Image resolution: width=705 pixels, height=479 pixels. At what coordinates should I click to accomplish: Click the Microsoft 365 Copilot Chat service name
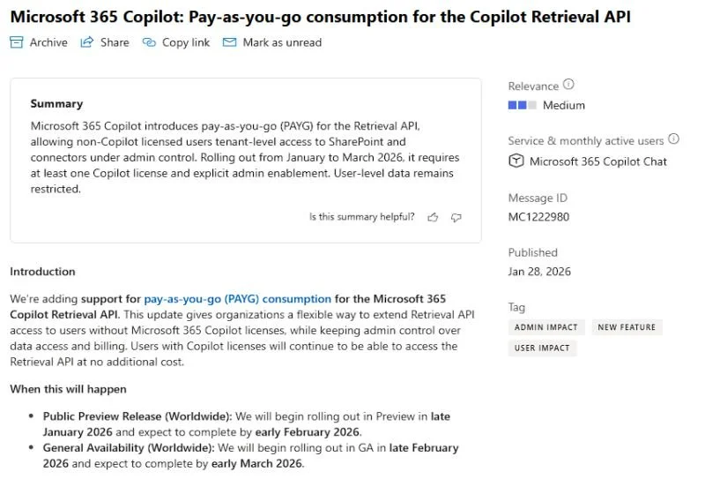[x=598, y=161]
